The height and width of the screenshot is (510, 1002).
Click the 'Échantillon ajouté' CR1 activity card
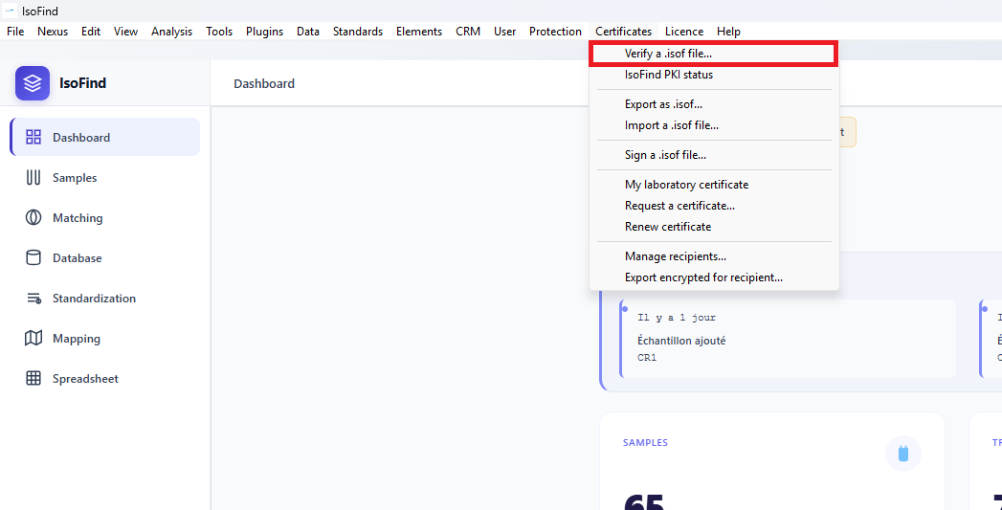click(x=788, y=339)
